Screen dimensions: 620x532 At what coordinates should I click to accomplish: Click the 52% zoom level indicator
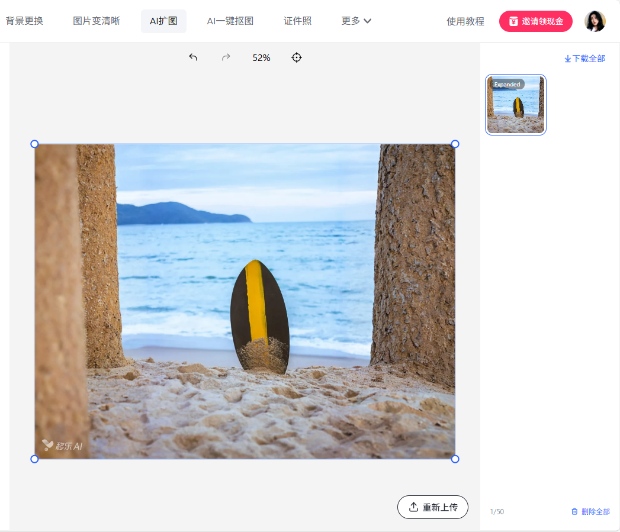coord(261,57)
